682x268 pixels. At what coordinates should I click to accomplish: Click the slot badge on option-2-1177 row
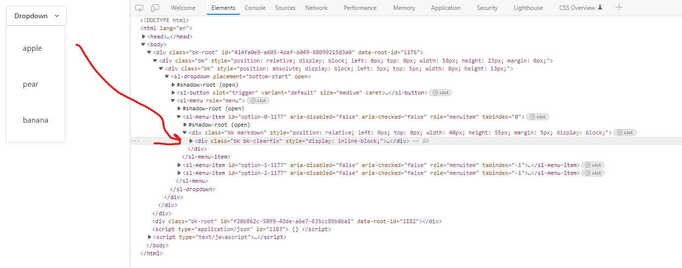593,173
